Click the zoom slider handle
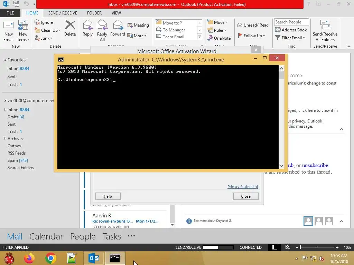The image size is (354, 265). click(x=300, y=247)
